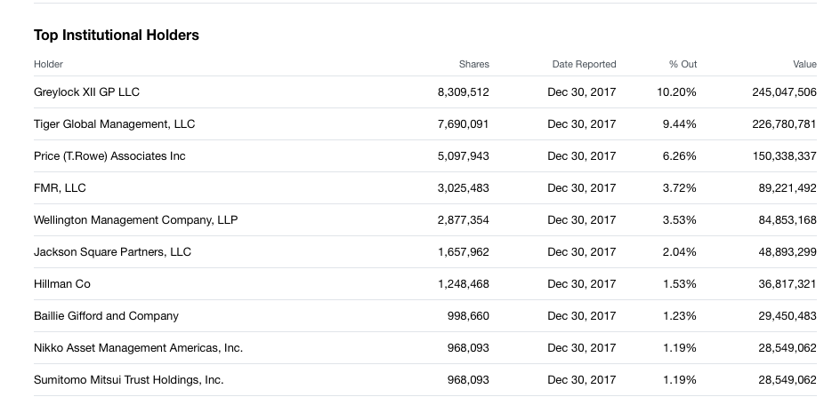Click the 9.44% percent out cell

[x=679, y=123]
